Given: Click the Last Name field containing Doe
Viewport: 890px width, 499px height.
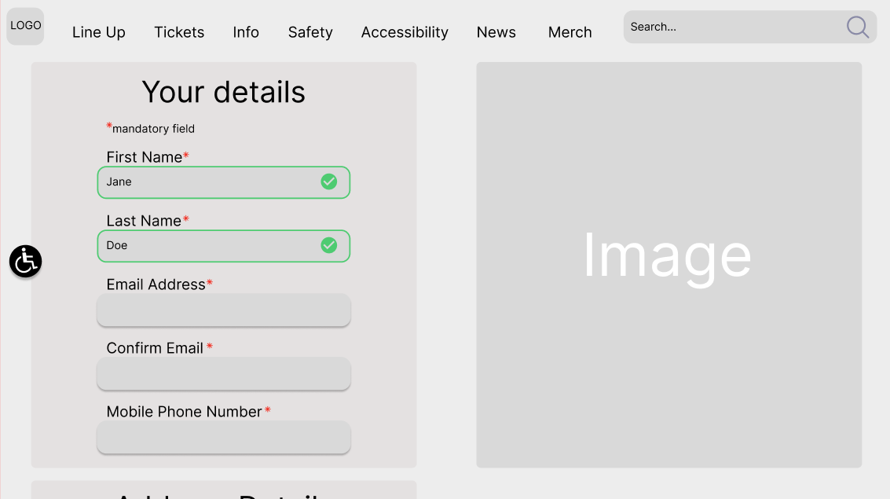Looking at the screenshot, I should click(x=208, y=246).
